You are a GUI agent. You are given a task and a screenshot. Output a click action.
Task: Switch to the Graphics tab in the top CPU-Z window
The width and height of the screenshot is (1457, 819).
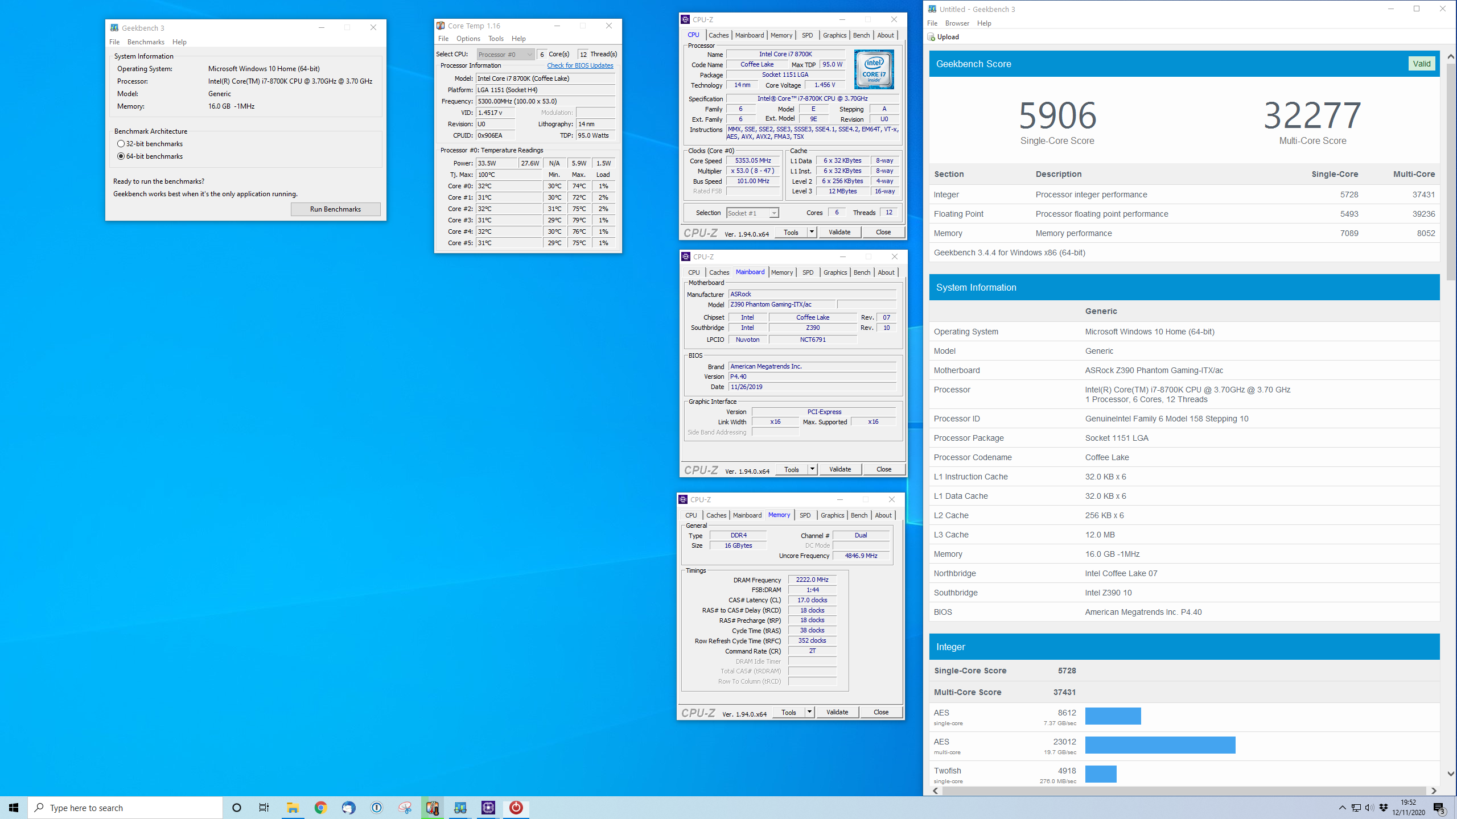tap(835, 35)
